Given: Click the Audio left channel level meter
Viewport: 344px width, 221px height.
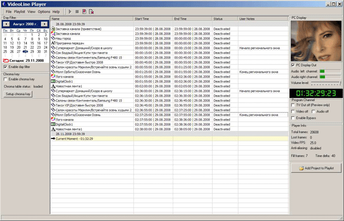Looking at the screenshot, I should click(330, 71).
